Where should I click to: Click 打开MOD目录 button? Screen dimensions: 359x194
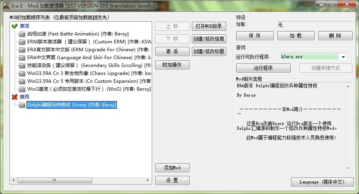point(209,26)
